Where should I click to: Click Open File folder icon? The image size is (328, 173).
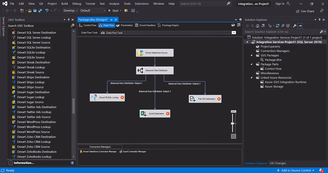[x=30, y=11]
